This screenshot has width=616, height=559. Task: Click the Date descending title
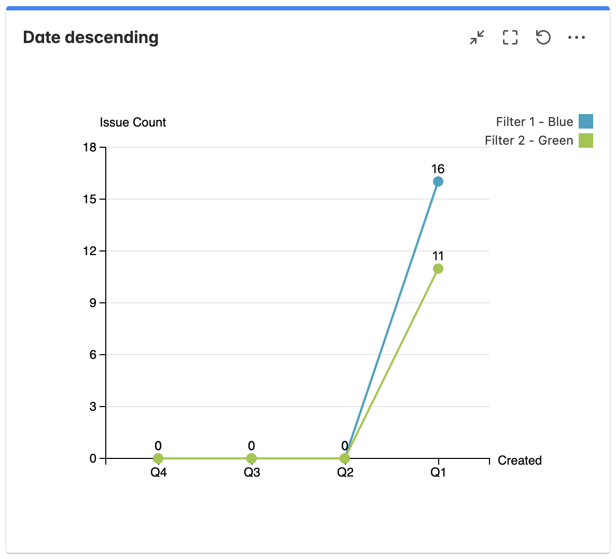pos(91,37)
